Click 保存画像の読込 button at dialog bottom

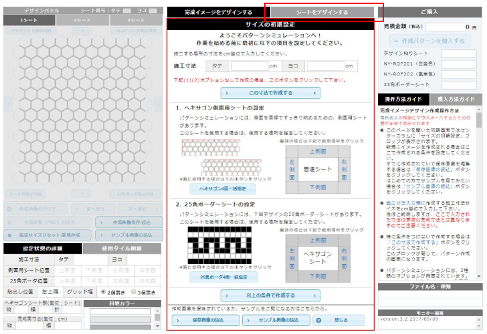tap(205, 320)
